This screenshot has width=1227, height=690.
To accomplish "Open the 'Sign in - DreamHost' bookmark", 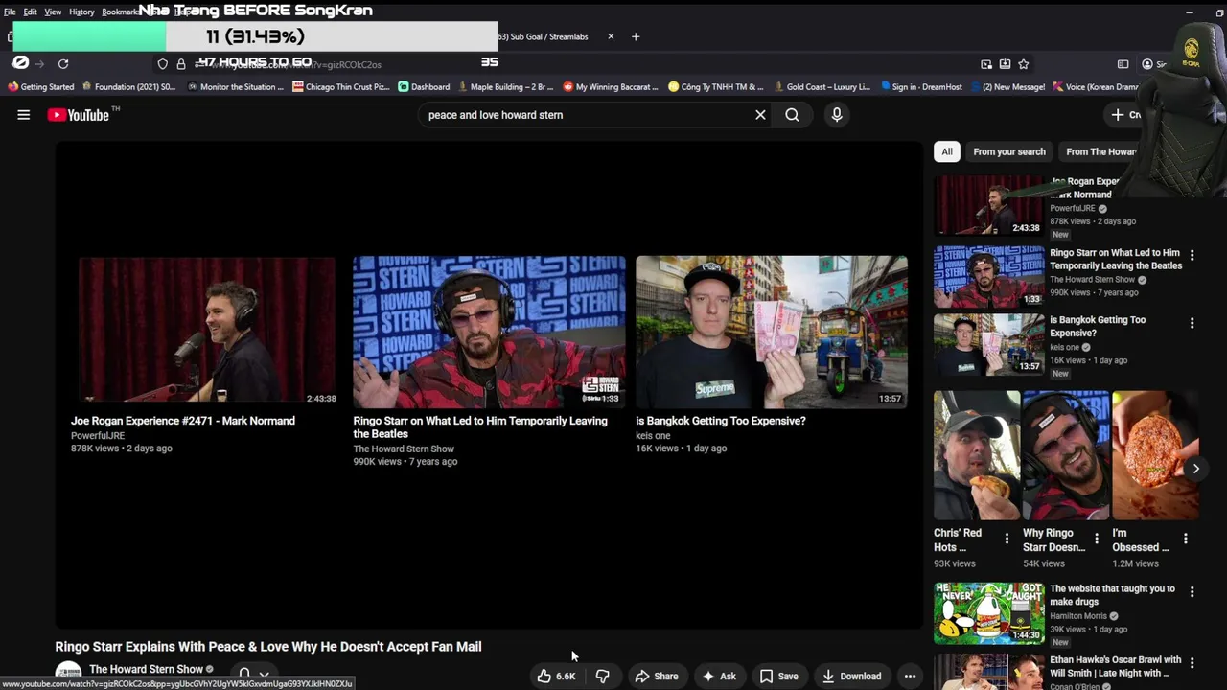I will (x=921, y=86).
